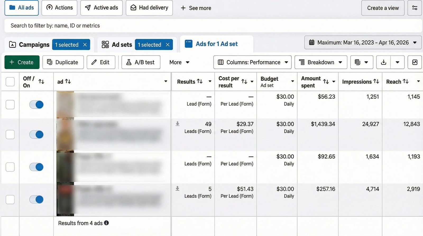Image resolution: width=423 pixels, height=236 pixels.
Task: Clear the Ad sets 1 selected filter X
Action: (168, 45)
